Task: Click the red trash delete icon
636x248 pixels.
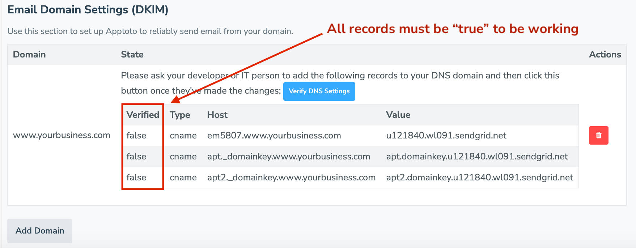Action: [598, 135]
